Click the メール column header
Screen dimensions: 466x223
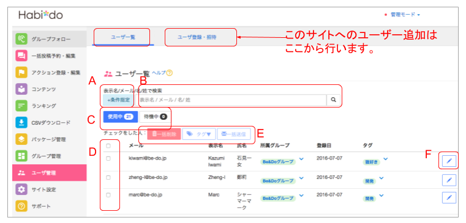coord(136,145)
